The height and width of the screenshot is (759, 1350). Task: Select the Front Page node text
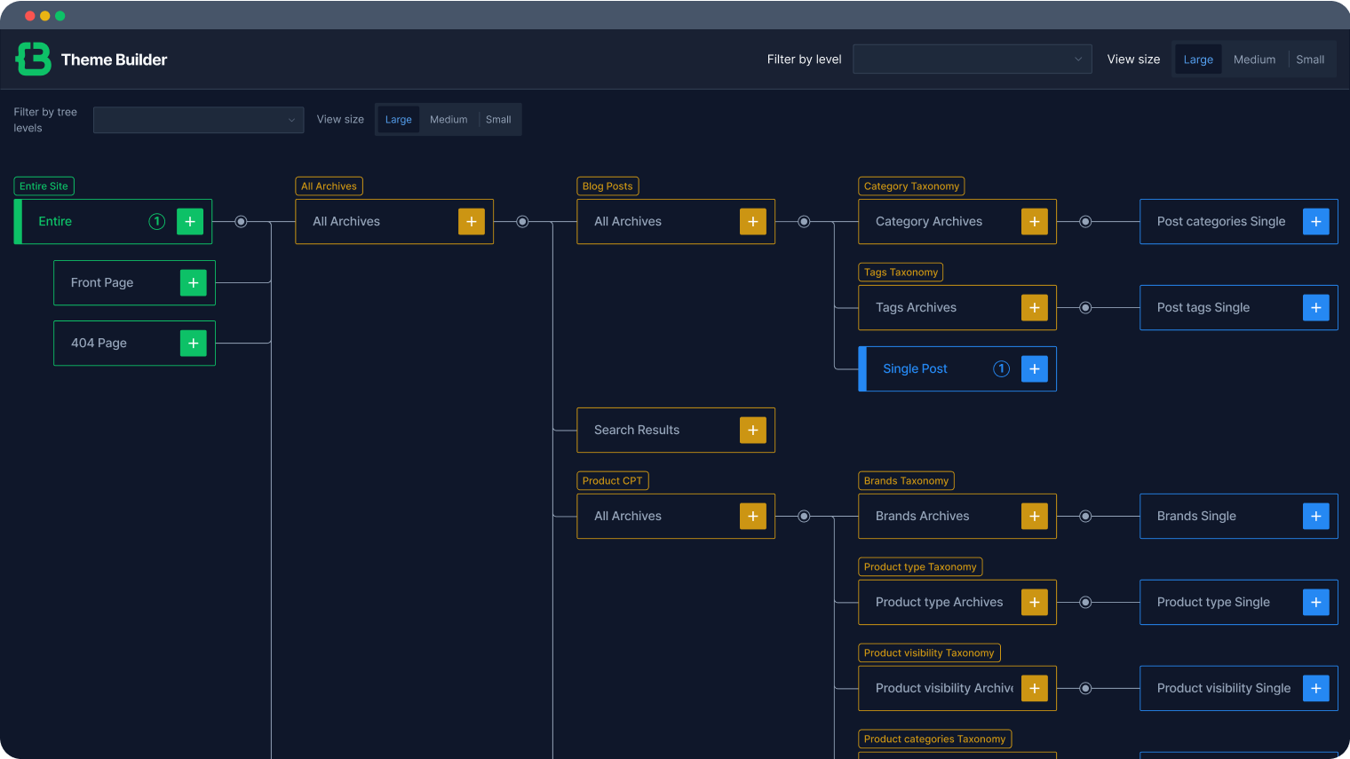pyautogui.click(x=102, y=282)
